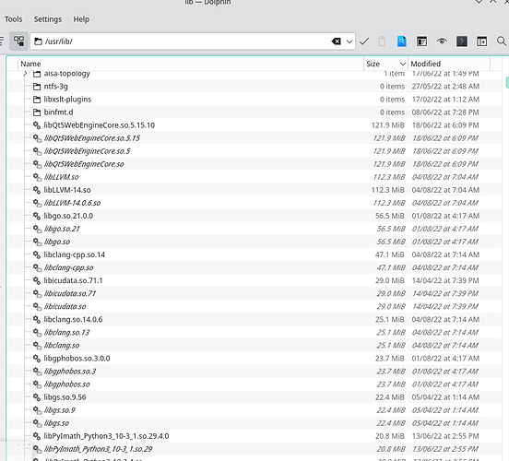Viewport: 509px width, 461px height.
Task: Select the file named libQt5WebEngineCore.so
Action: click(x=84, y=164)
